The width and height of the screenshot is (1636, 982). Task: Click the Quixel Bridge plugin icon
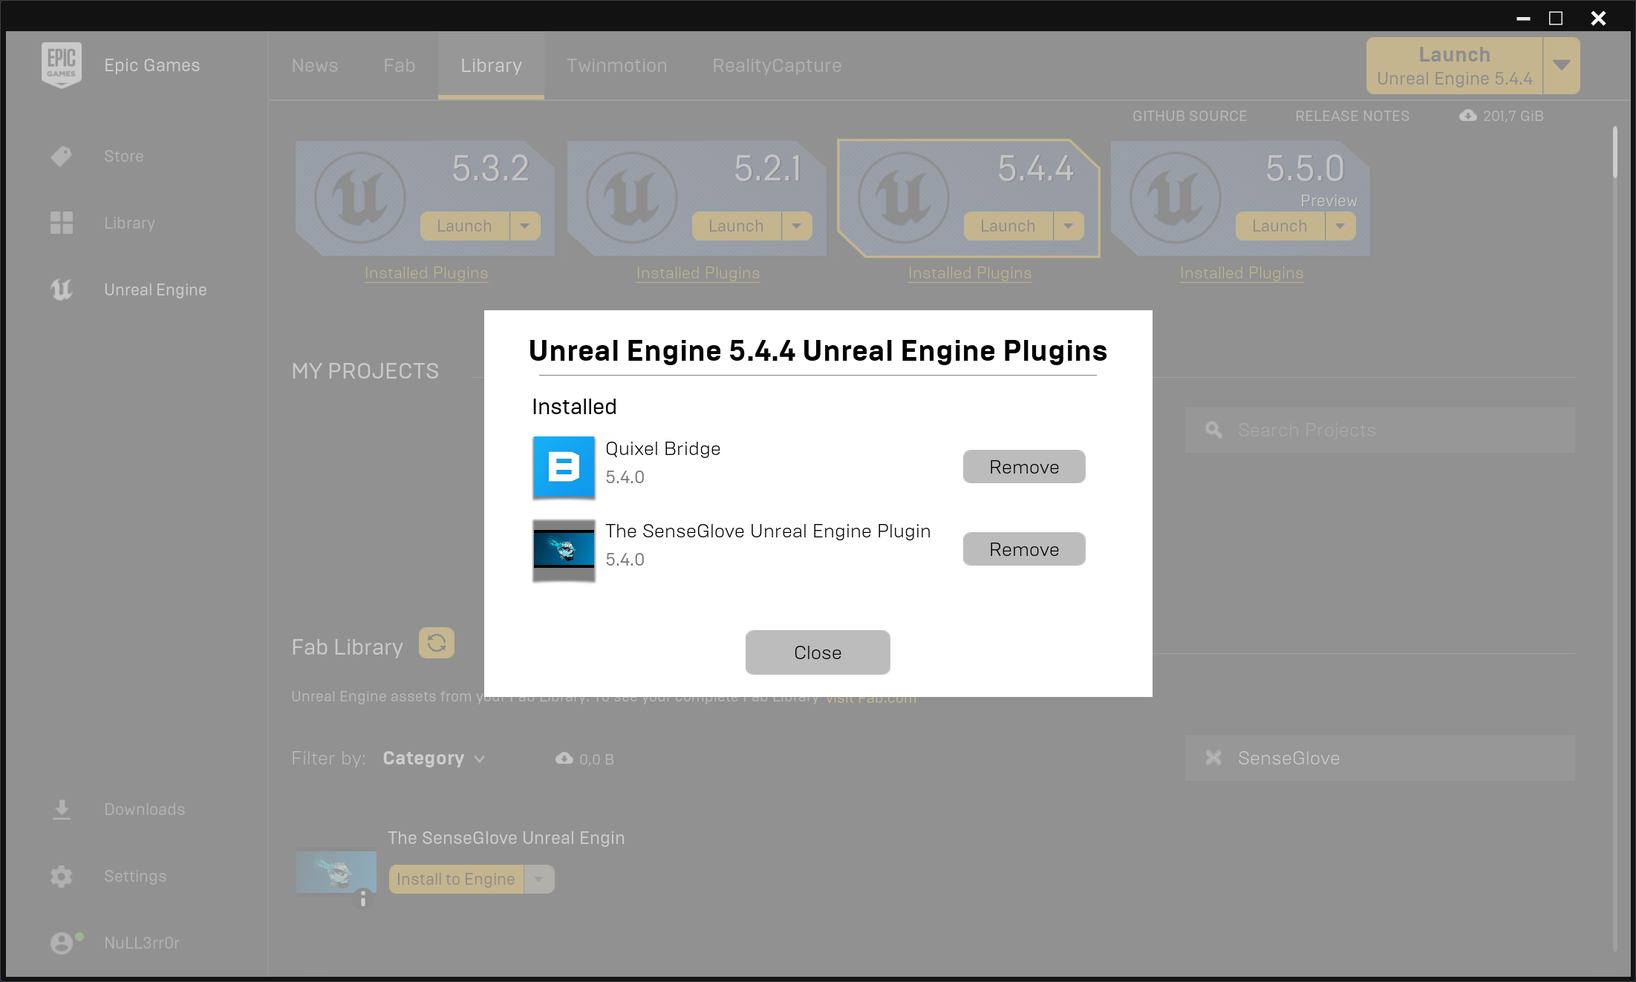click(563, 467)
